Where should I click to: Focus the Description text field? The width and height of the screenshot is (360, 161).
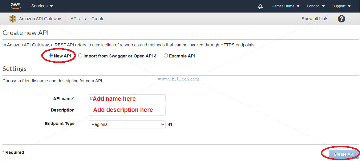pos(127,110)
